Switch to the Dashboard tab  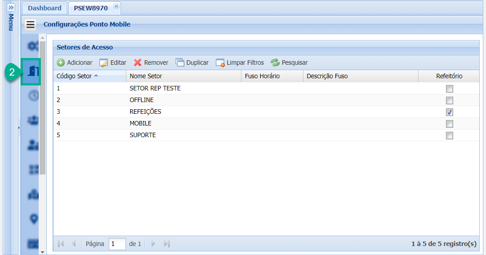click(x=45, y=8)
